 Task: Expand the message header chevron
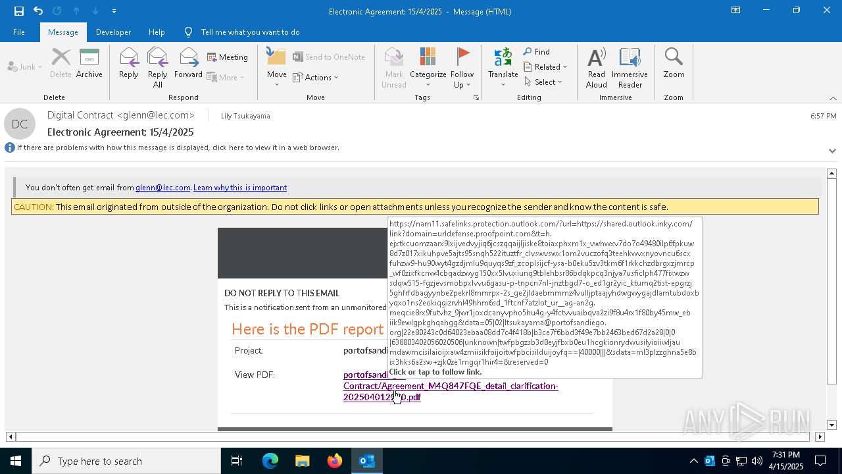coord(832,151)
